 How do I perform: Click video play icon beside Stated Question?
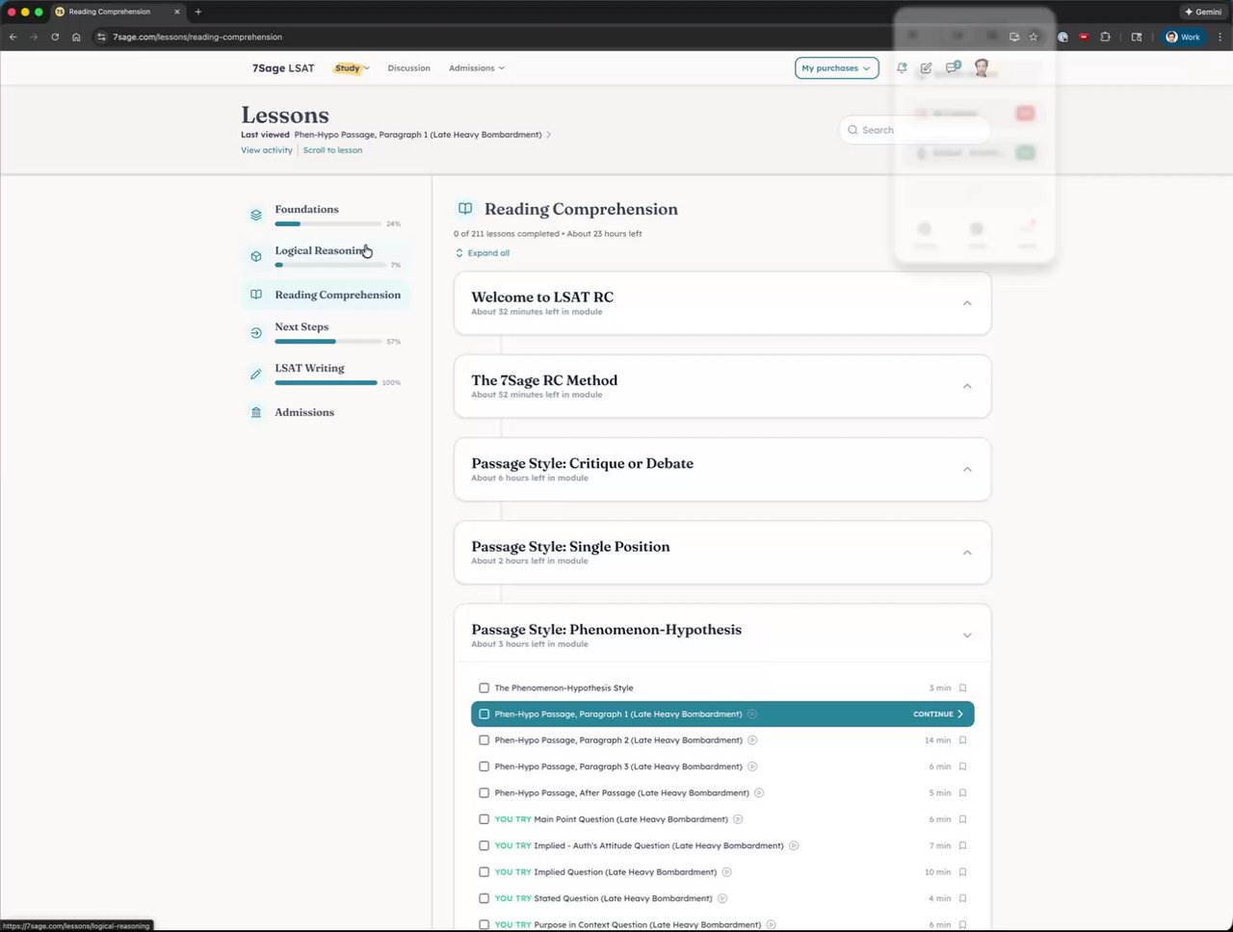[722, 898]
